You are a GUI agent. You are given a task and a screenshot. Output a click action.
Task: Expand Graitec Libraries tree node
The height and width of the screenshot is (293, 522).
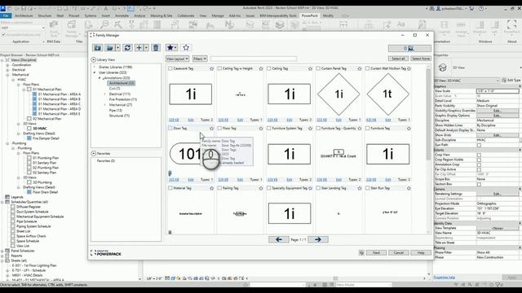(95, 67)
